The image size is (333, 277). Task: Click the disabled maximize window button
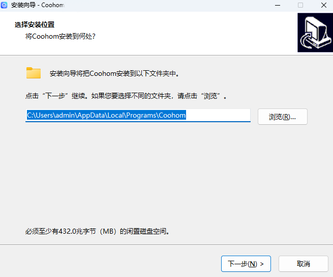click(x=300, y=5)
